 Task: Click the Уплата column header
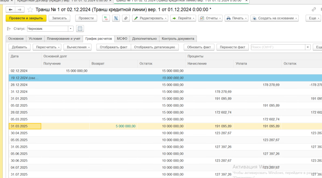coord(258,64)
